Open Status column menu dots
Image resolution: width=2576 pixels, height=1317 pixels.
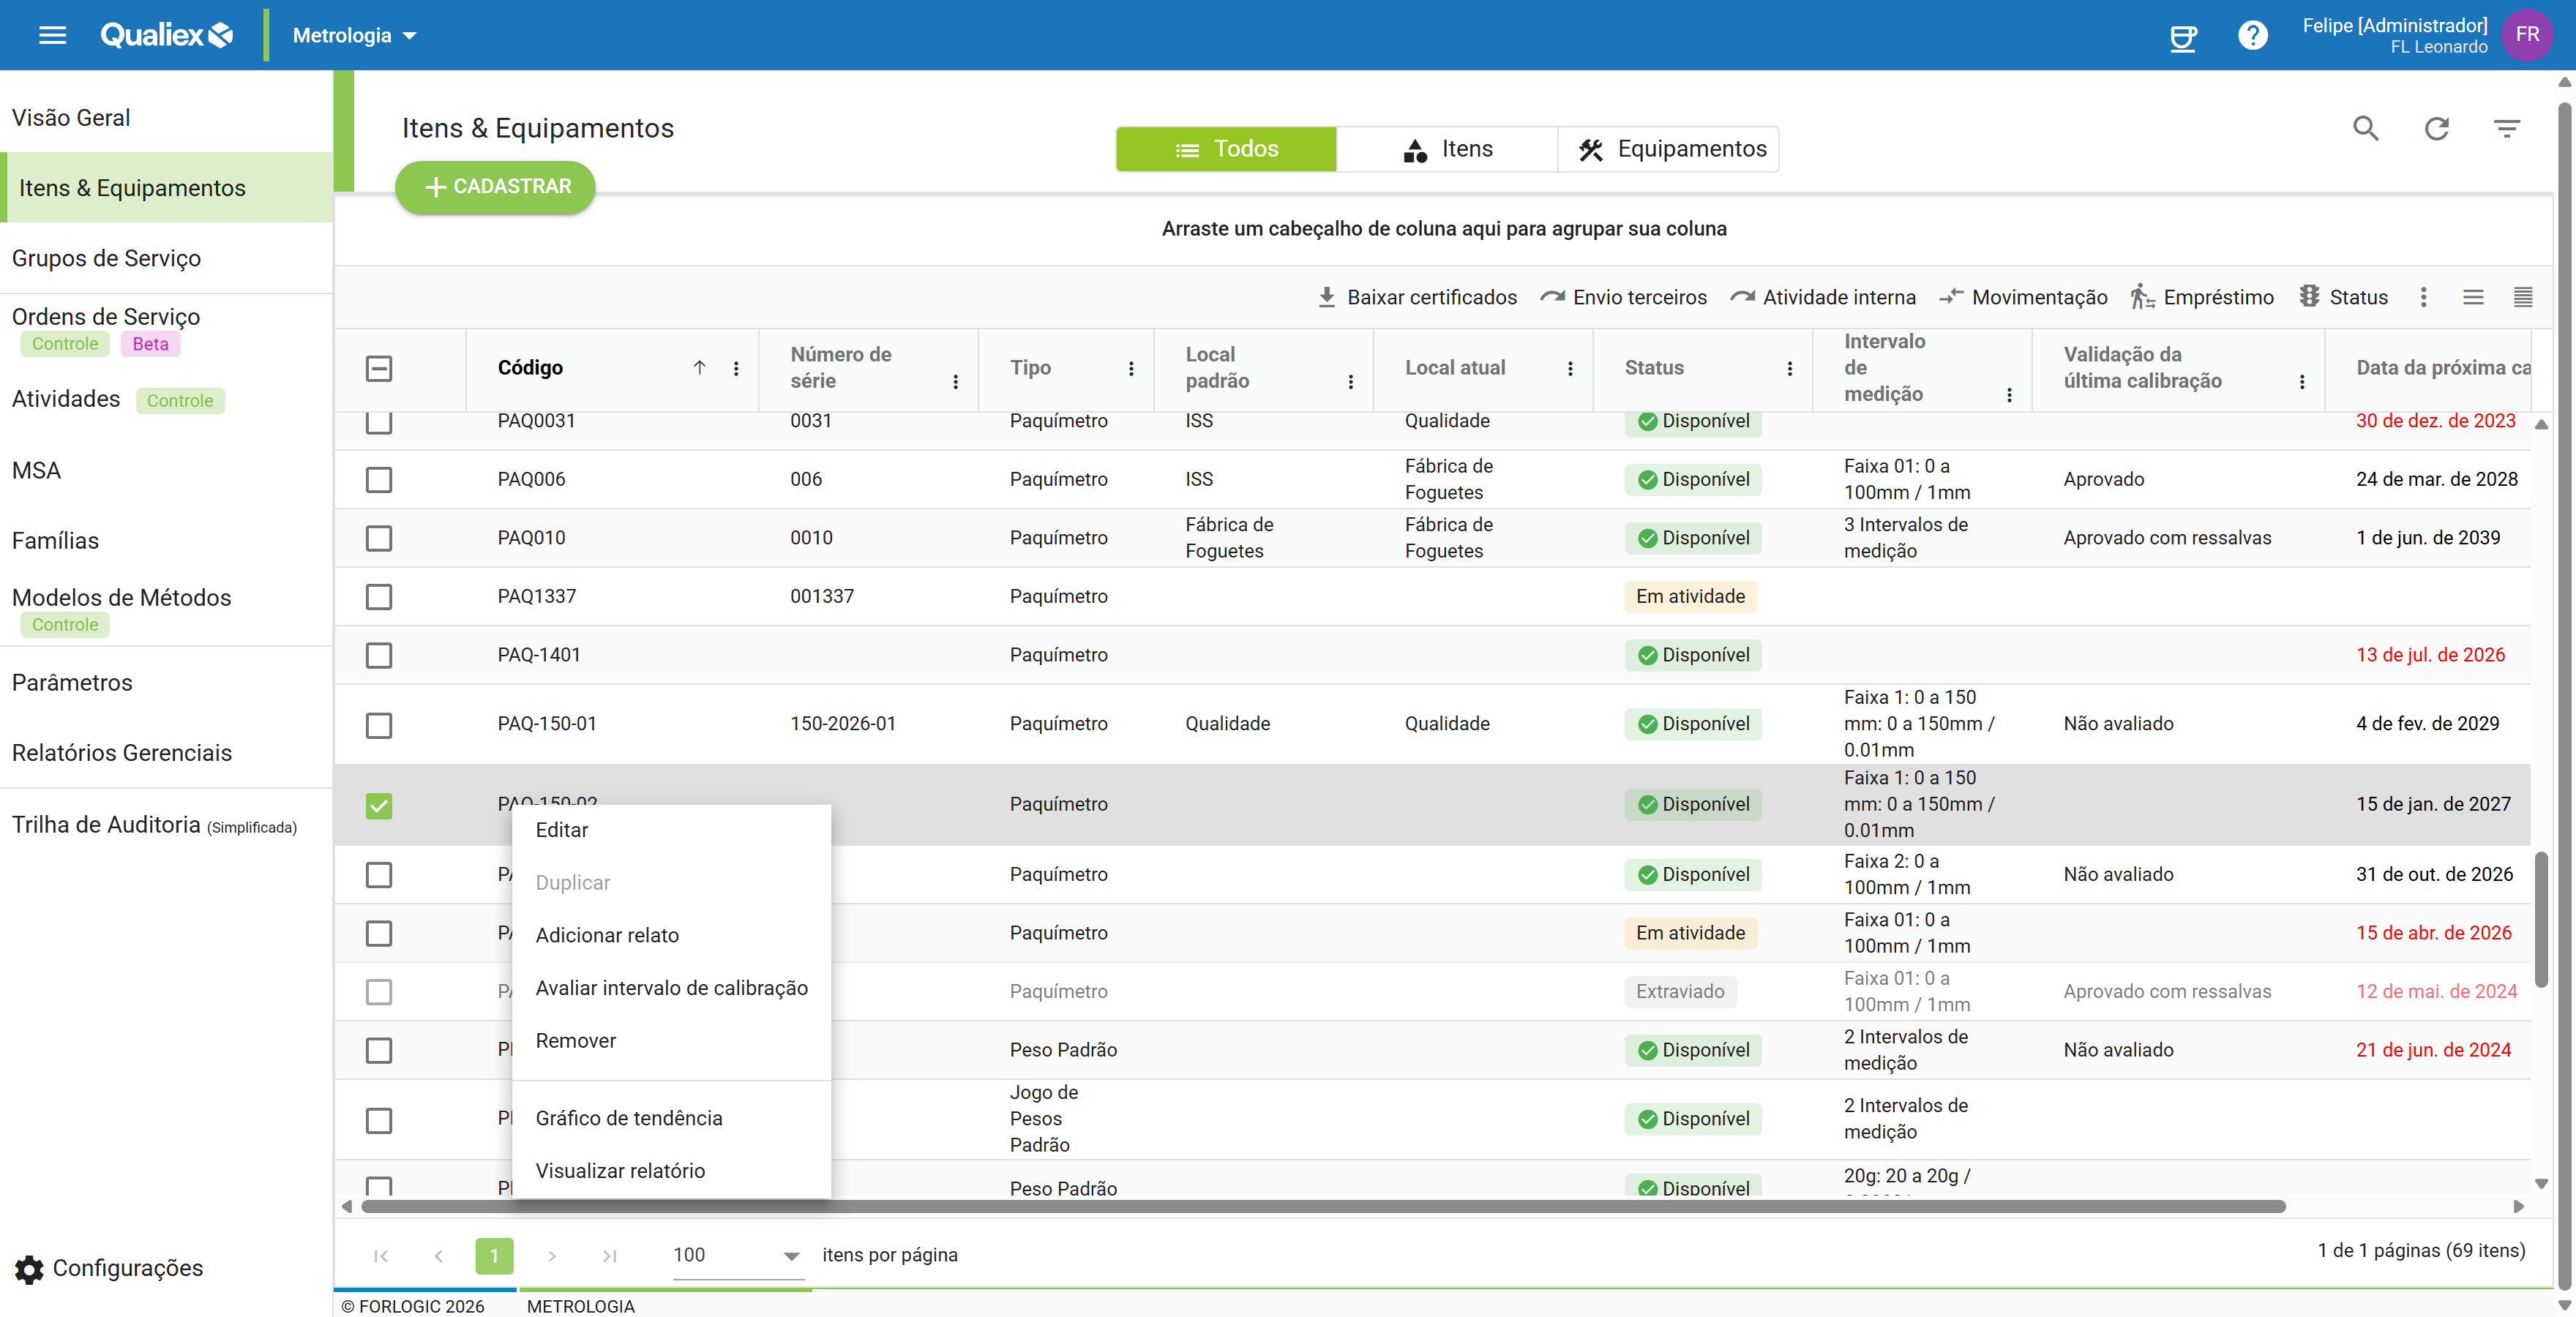click(x=1789, y=368)
